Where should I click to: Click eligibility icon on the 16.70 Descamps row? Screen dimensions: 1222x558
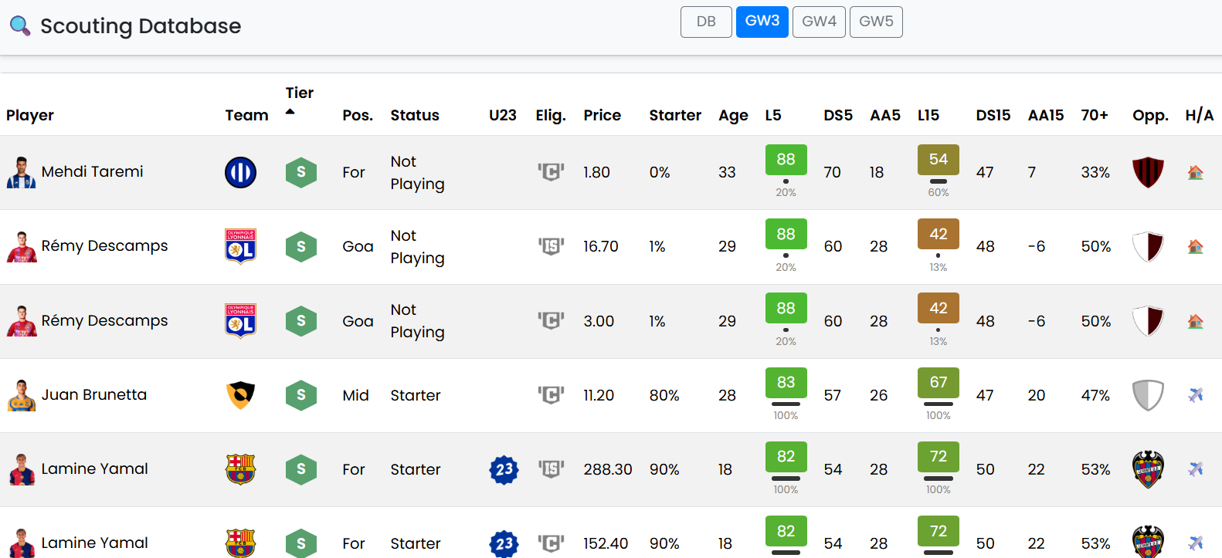(551, 246)
